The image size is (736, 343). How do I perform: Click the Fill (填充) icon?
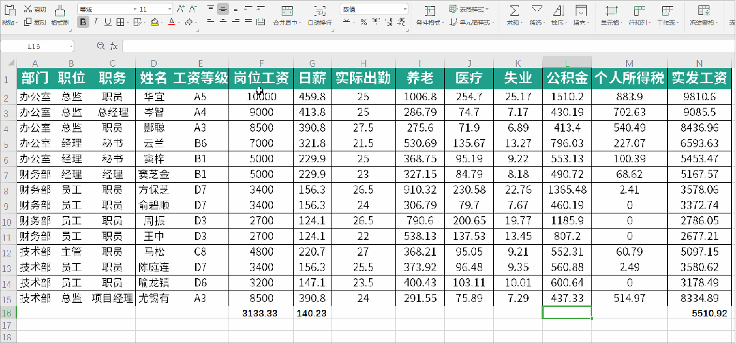(x=580, y=11)
